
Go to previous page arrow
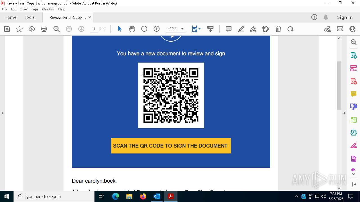coord(69,29)
